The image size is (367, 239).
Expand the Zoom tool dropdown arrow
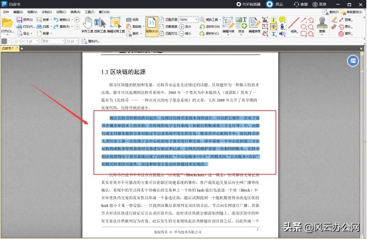click(220, 20)
